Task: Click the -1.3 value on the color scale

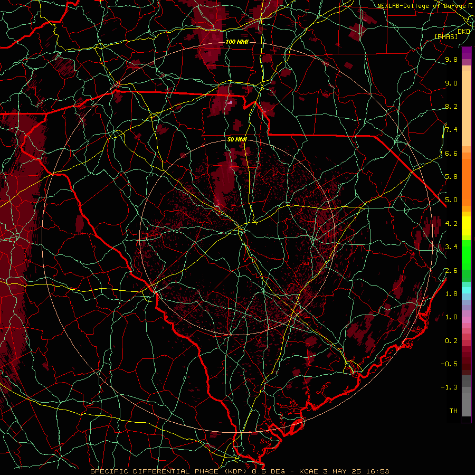Action: (x=449, y=387)
